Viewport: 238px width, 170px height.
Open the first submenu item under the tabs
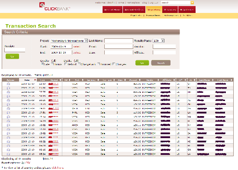(x=136, y=15)
